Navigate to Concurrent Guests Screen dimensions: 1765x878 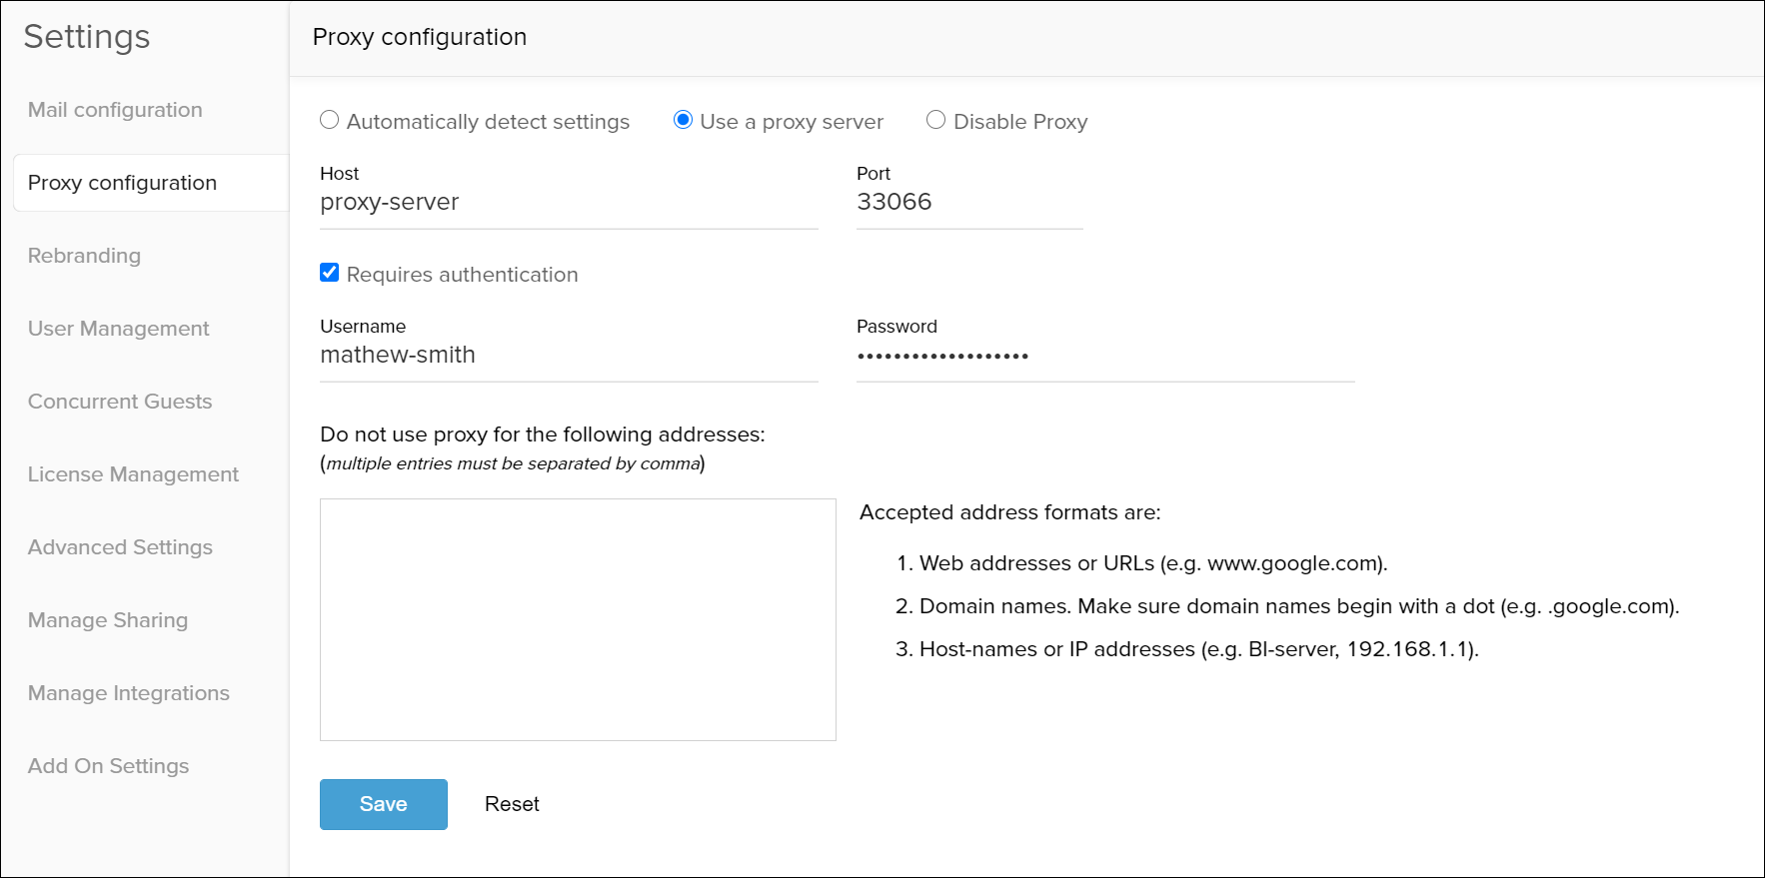point(120,402)
